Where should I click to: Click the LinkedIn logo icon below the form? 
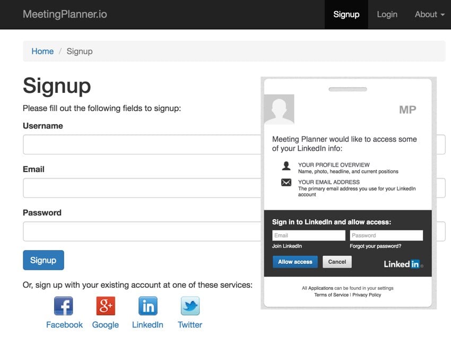148,306
